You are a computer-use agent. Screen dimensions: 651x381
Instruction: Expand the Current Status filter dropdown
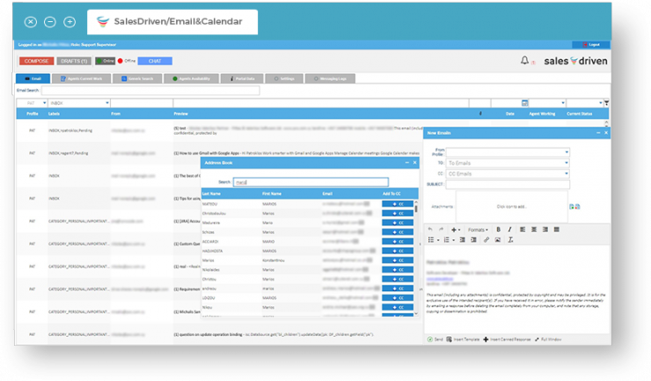pyautogui.click(x=600, y=103)
